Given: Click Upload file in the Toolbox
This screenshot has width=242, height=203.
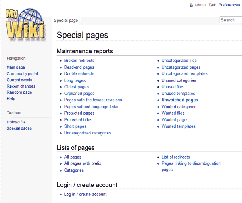Looking at the screenshot, I should (x=16, y=122).
